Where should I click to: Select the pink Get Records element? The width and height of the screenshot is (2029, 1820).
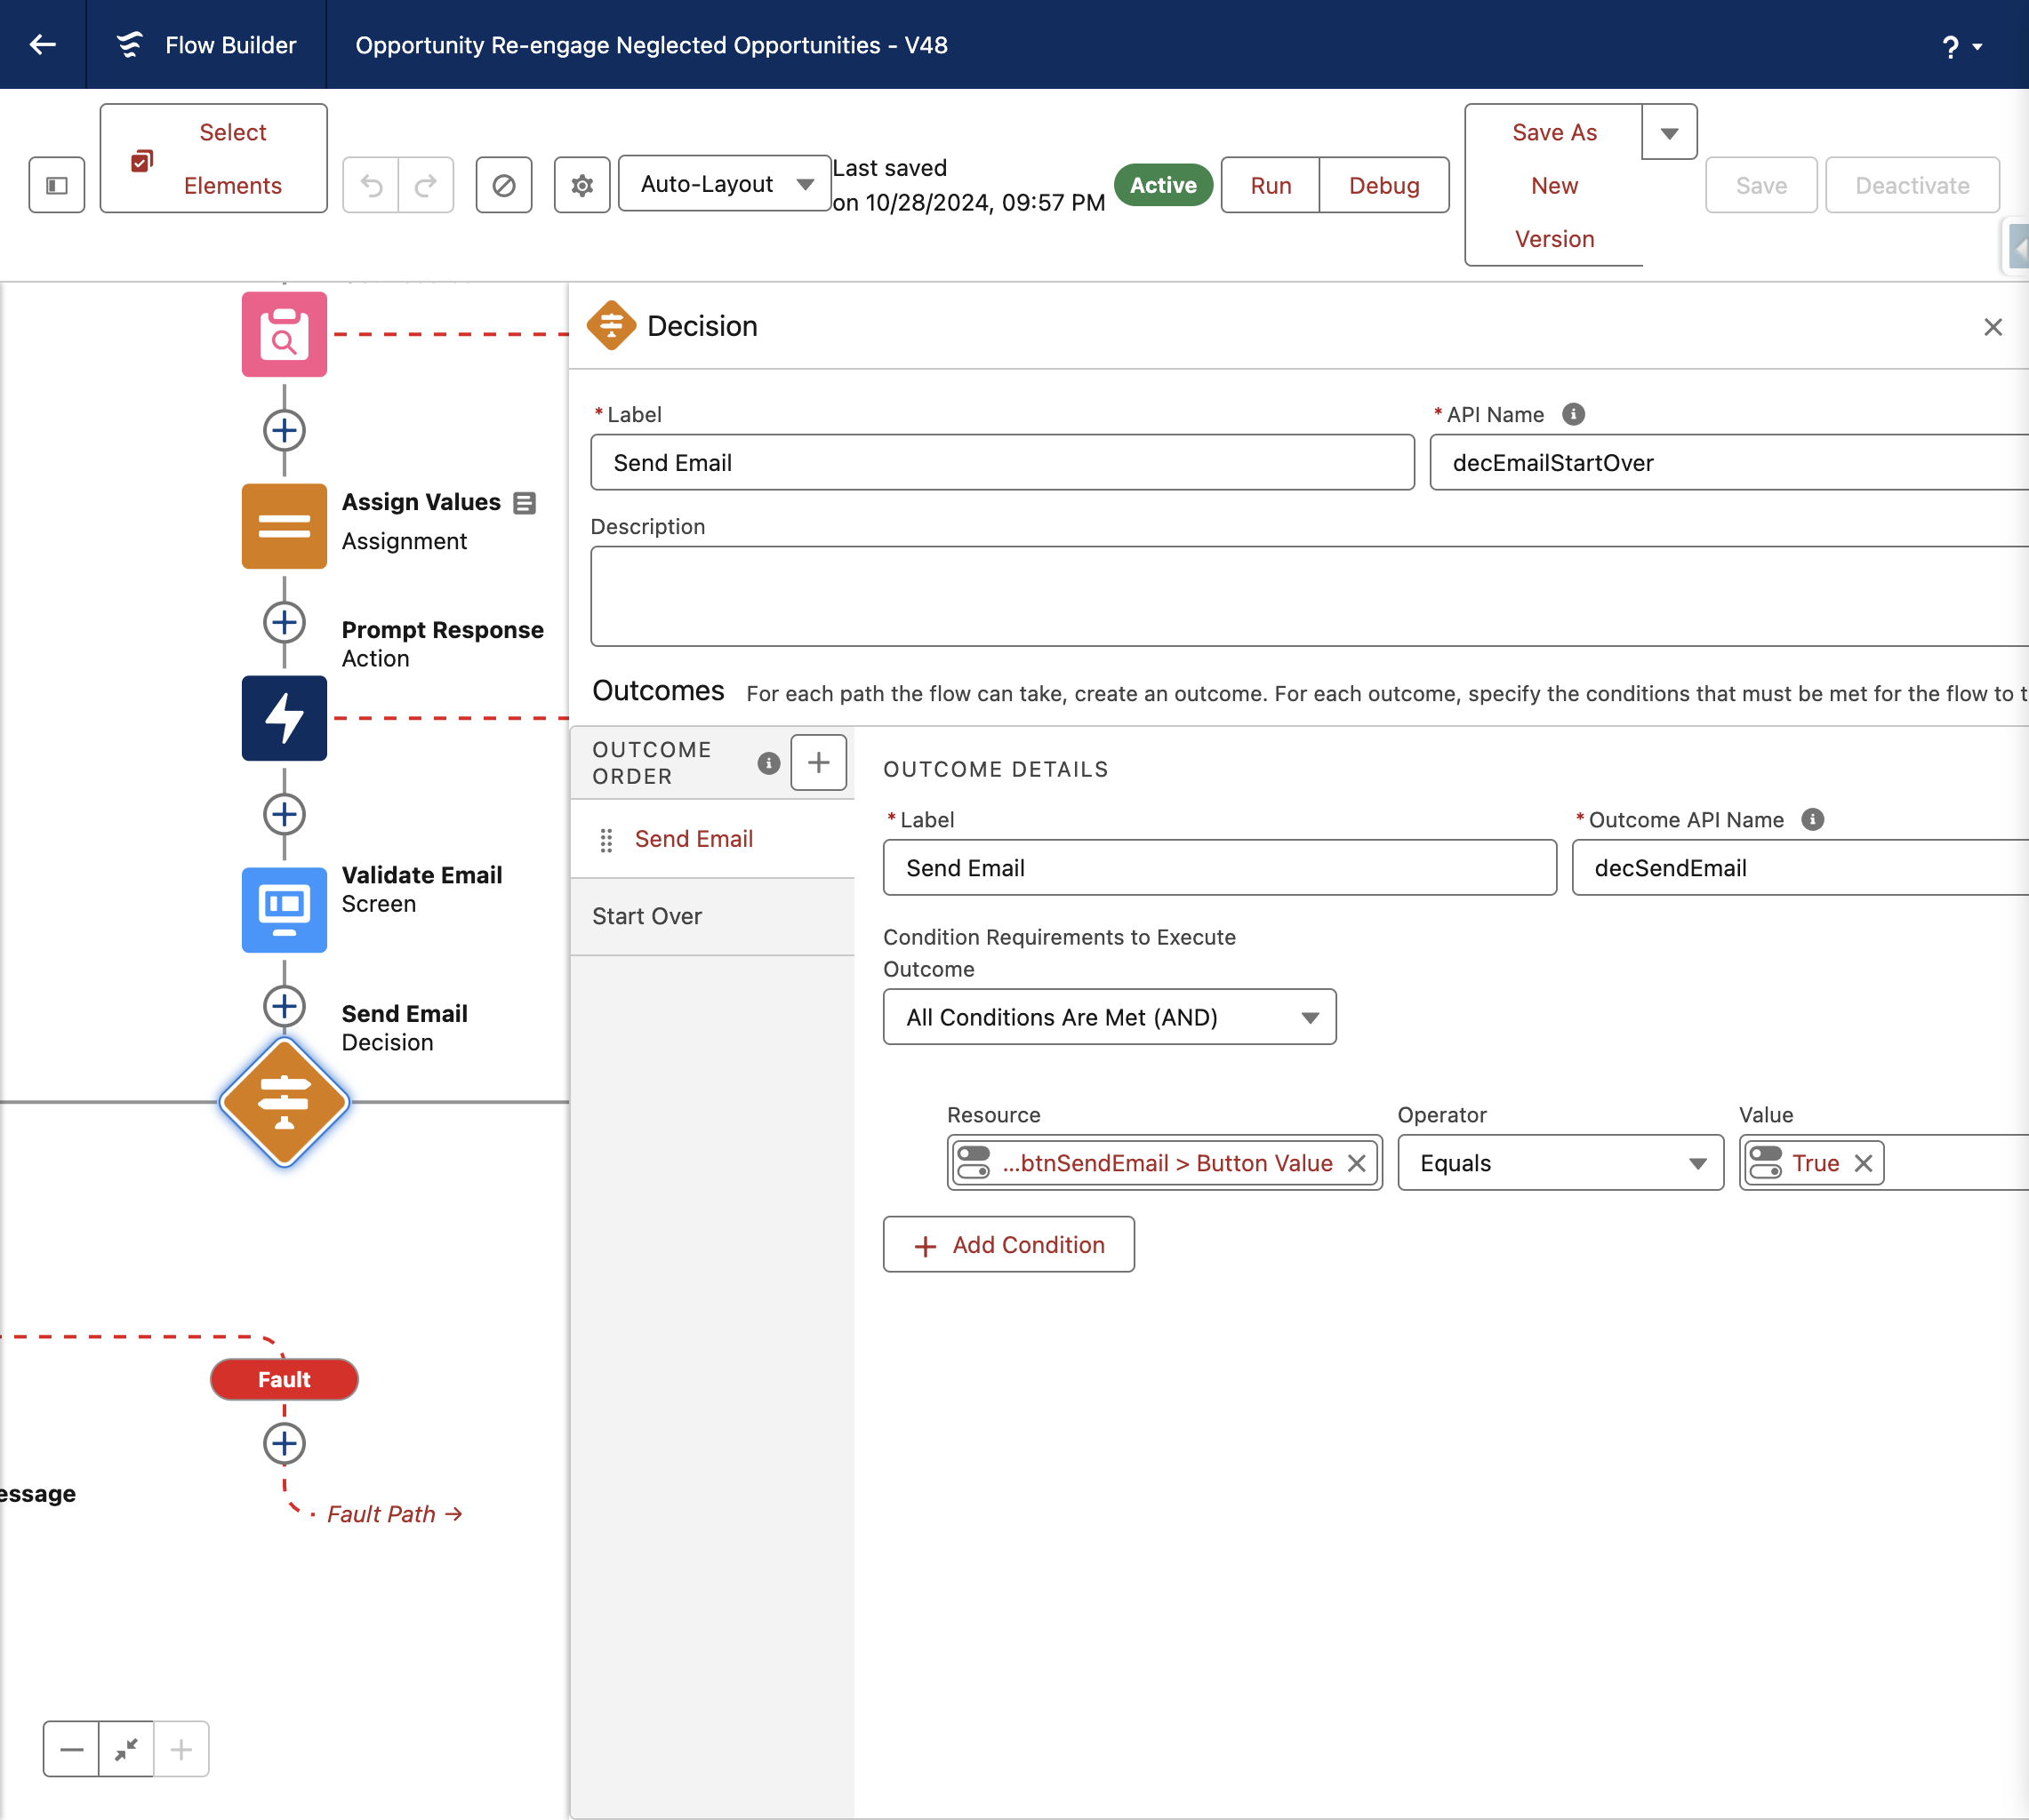[285, 334]
